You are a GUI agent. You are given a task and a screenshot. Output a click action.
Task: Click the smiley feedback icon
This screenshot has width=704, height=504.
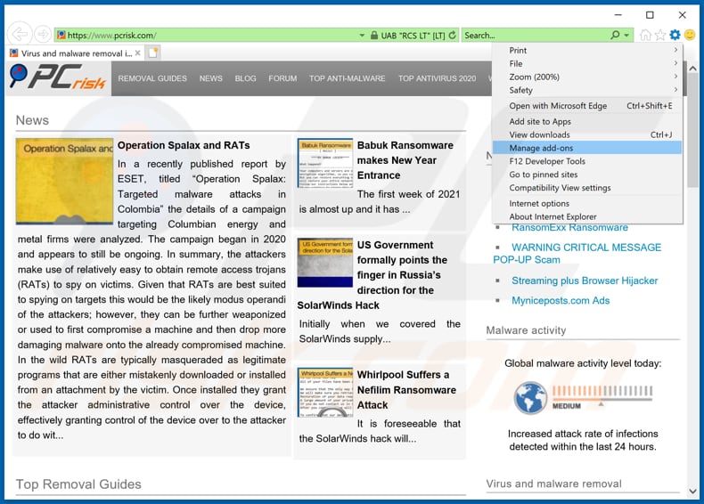click(x=689, y=35)
